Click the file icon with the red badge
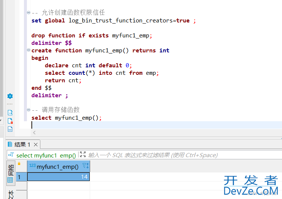This screenshot has height=199, width=282. point(10,121)
